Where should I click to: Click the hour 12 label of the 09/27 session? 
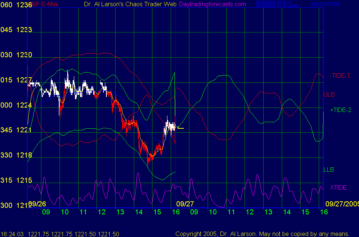pyautogui.click(x=250, y=212)
